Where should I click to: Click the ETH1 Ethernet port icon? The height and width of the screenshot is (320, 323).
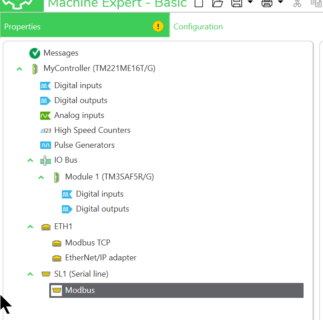pos(46,227)
